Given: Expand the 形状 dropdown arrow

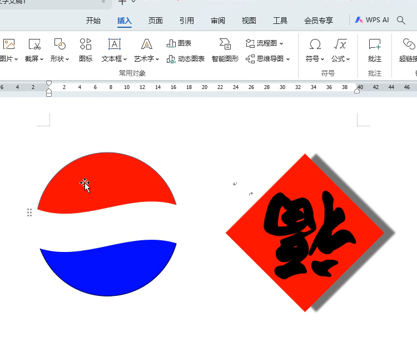Looking at the screenshot, I should coord(67,59).
